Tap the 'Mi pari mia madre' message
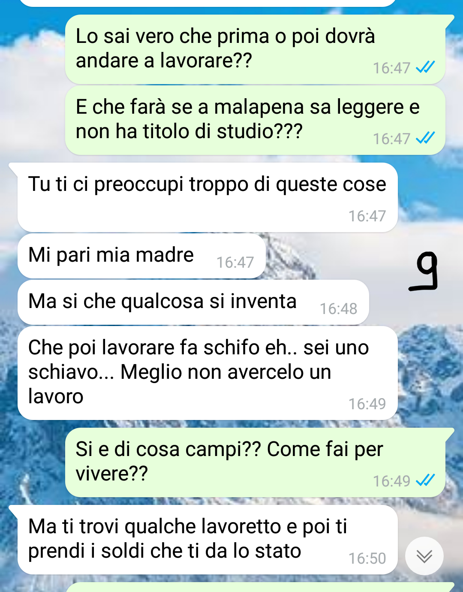This screenshot has width=463, height=592. click(x=141, y=256)
